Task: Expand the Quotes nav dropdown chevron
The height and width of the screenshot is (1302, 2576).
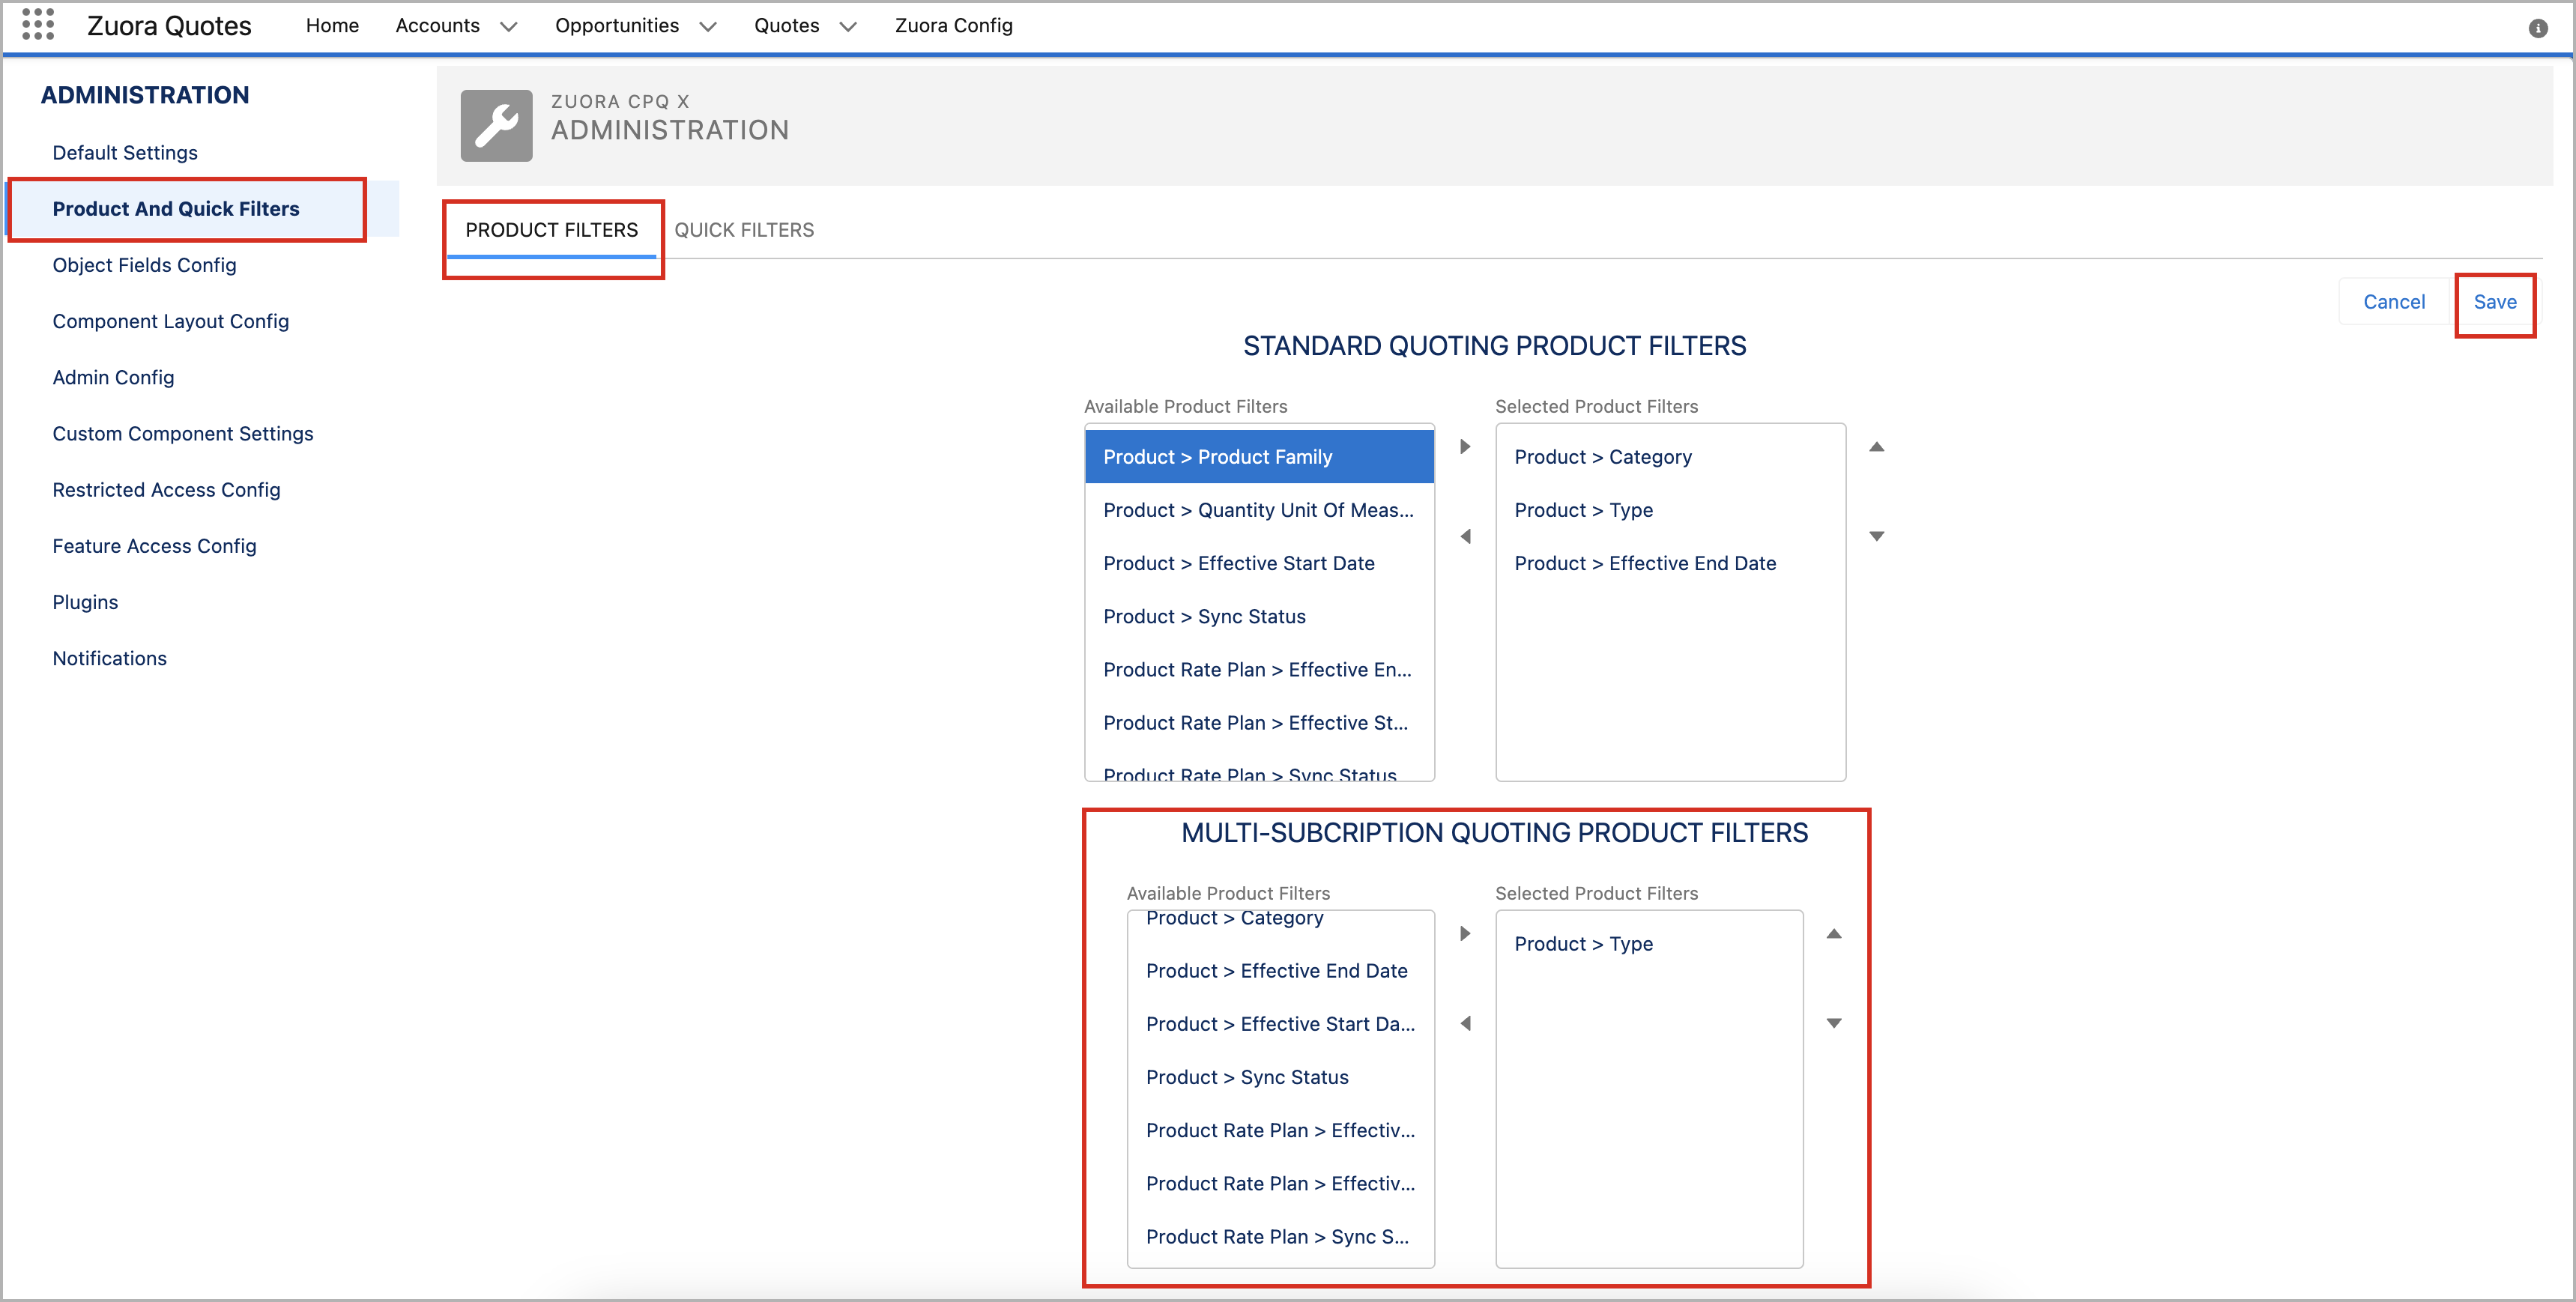Action: tap(847, 27)
